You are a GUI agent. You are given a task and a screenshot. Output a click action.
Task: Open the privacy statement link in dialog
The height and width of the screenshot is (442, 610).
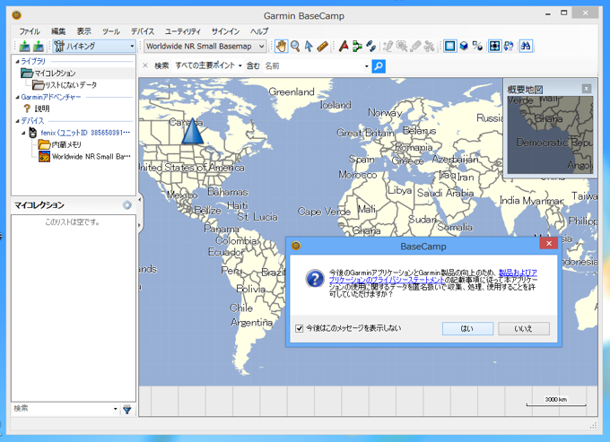(x=433, y=276)
